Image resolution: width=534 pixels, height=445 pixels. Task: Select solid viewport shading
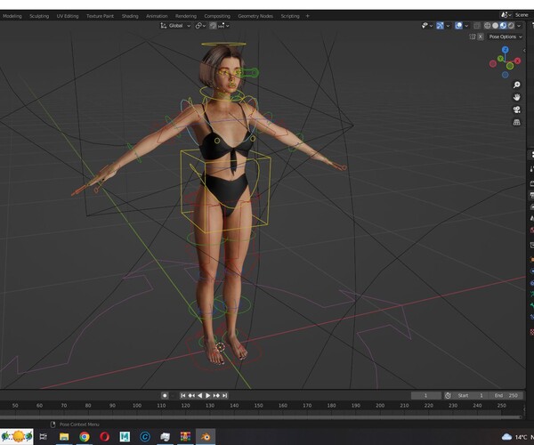point(495,26)
